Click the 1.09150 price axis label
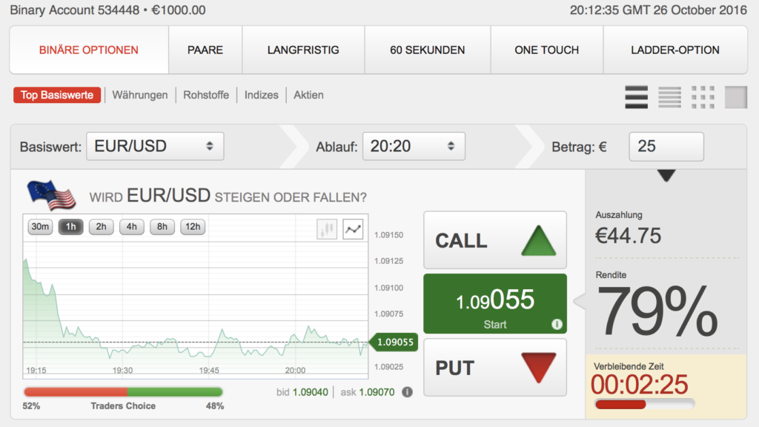This screenshot has height=427, width=759. tap(388, 235)
